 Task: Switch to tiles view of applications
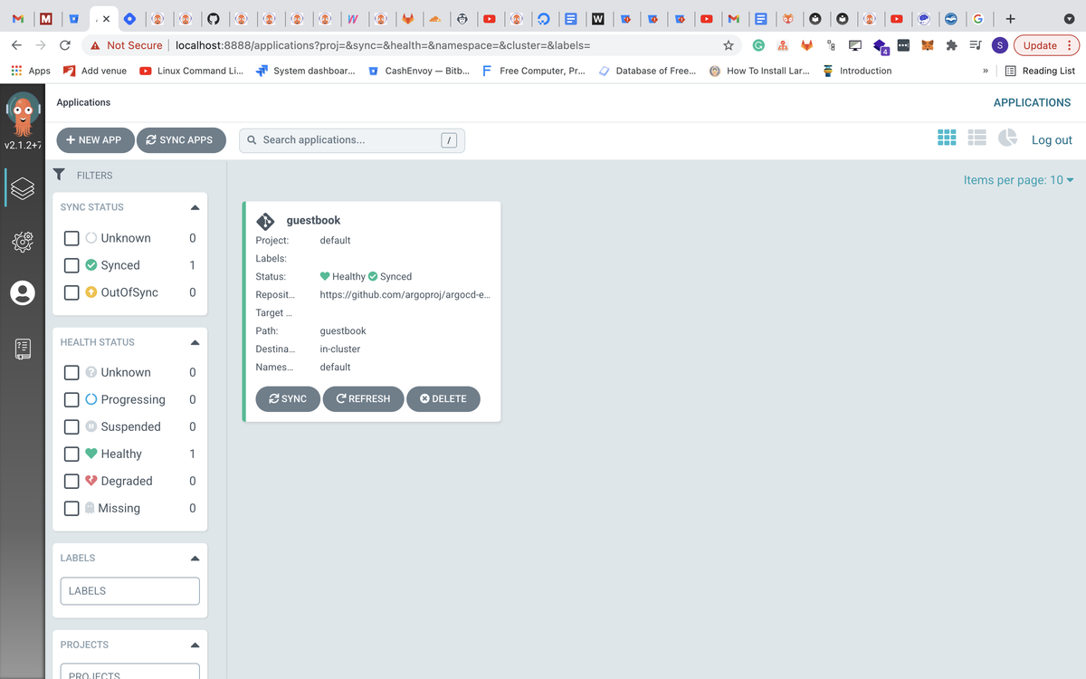pyautogui.click(x=947, y=137)
